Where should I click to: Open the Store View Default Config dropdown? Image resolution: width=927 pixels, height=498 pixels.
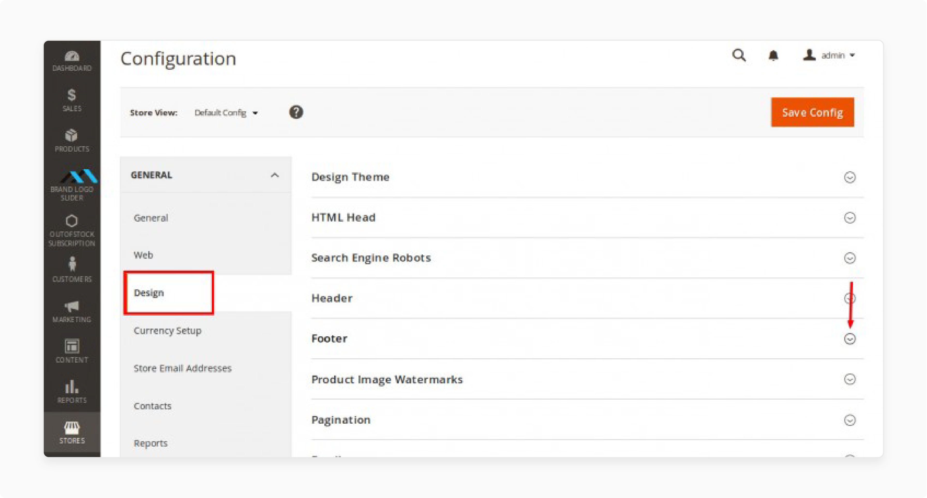[x=226, y=113]
